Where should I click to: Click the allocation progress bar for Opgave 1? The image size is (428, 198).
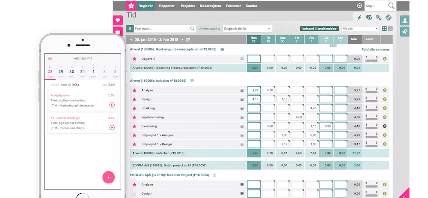click(371, 61)
